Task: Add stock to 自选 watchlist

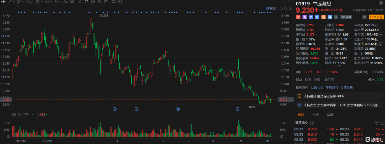Action: (x=346, y=17)
